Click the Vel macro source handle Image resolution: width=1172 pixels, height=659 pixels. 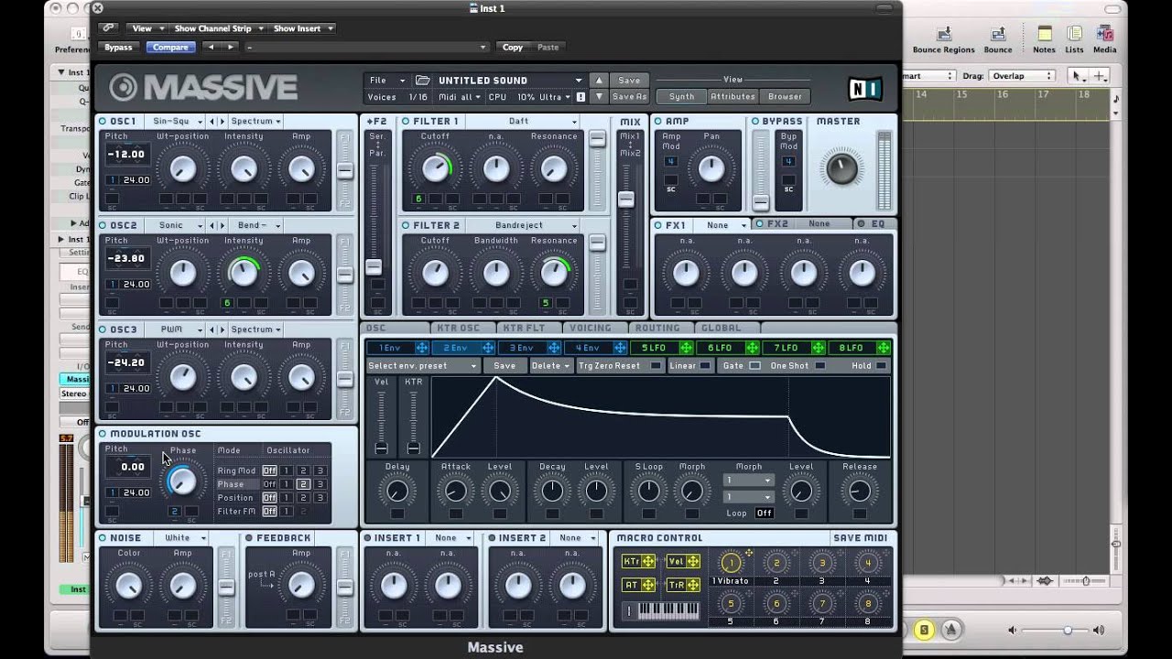[693, 562]
